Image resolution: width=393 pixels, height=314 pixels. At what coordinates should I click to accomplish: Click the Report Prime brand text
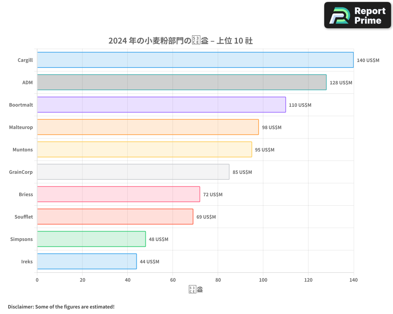369,16
